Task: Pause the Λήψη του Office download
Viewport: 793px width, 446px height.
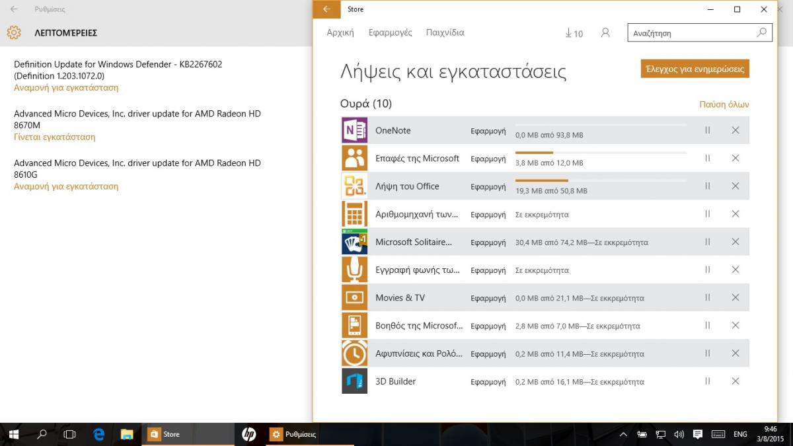Action: pyautogui.click(x=708, y=186)
